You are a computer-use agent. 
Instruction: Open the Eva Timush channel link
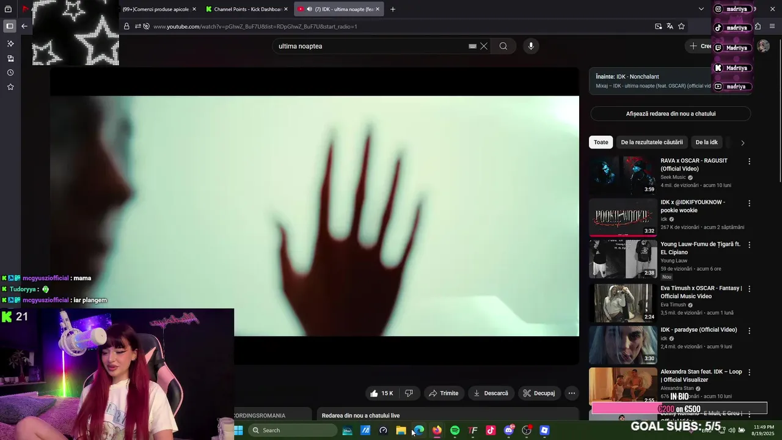pyautogui.click(x=673, y=305)
